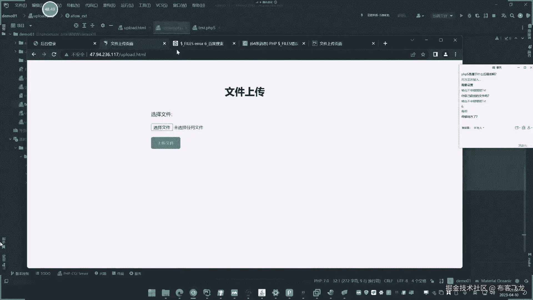The height and width of the screenshot is (300, 533).
Task: Open browser tab search chevron
Action: click(412, 40)
